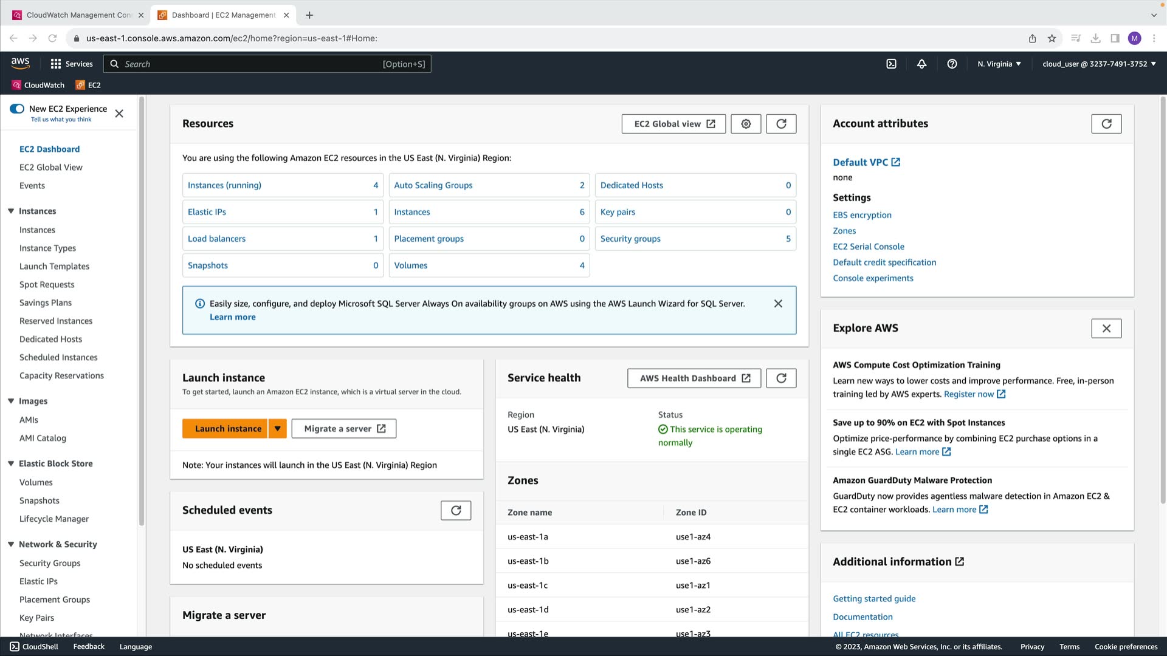
Task: Toggle the New EC2 Experience switch
Action: 17,109
